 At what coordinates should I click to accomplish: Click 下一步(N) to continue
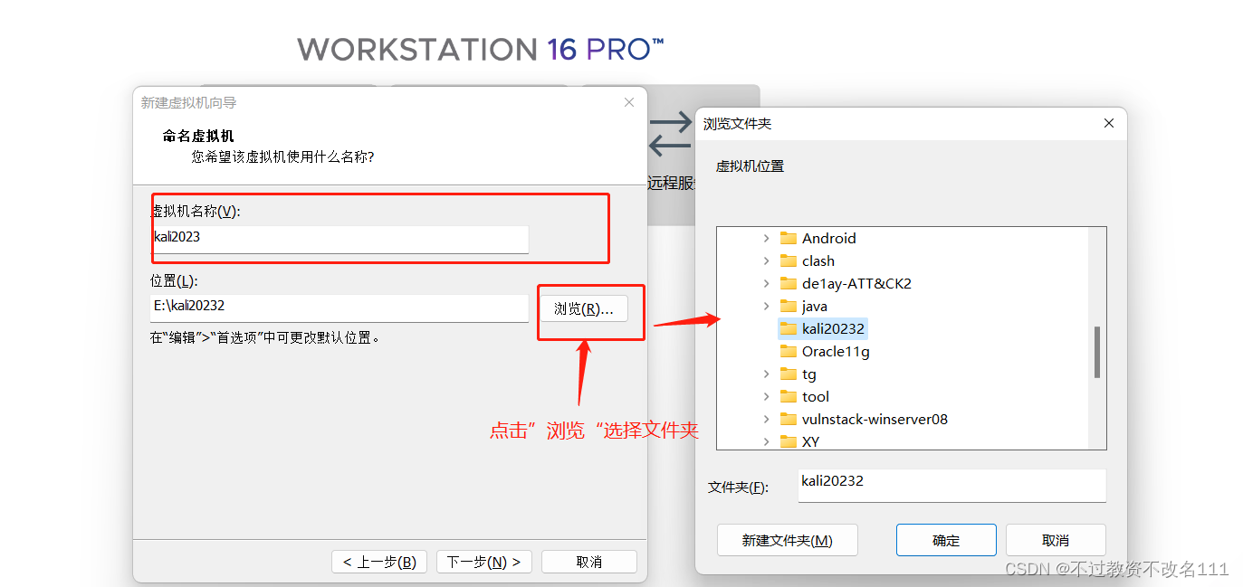click(484, 562)
